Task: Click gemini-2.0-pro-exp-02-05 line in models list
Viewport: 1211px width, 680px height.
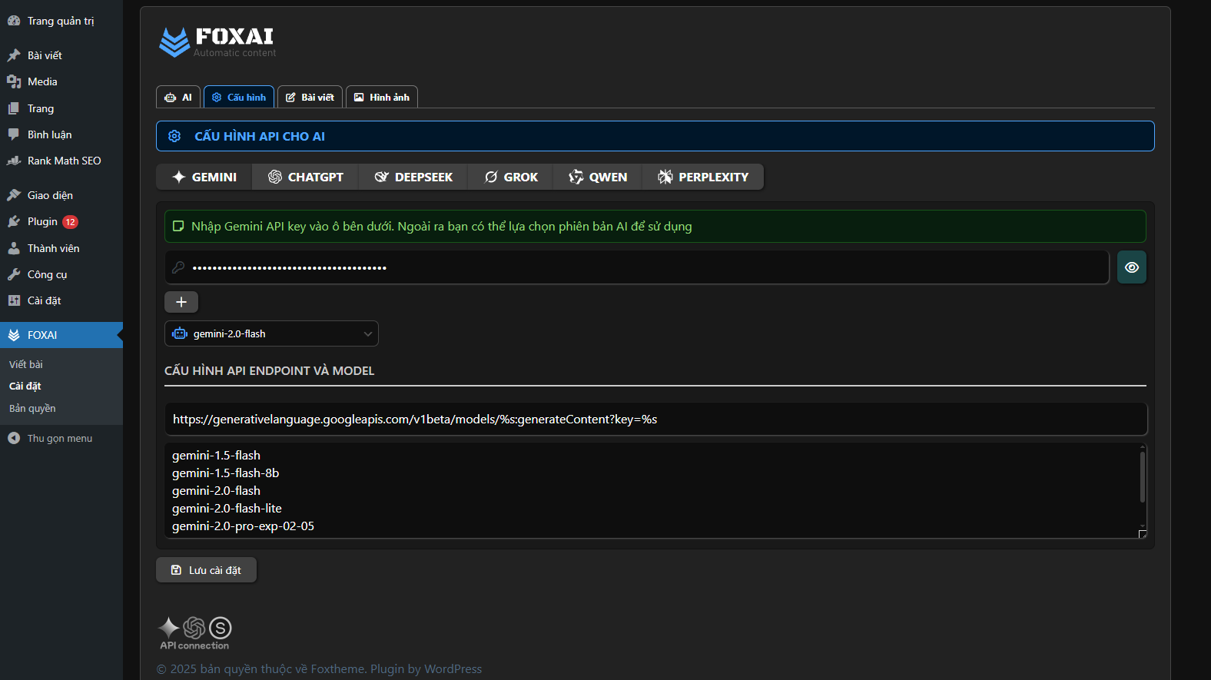Action: coord(243,526)
